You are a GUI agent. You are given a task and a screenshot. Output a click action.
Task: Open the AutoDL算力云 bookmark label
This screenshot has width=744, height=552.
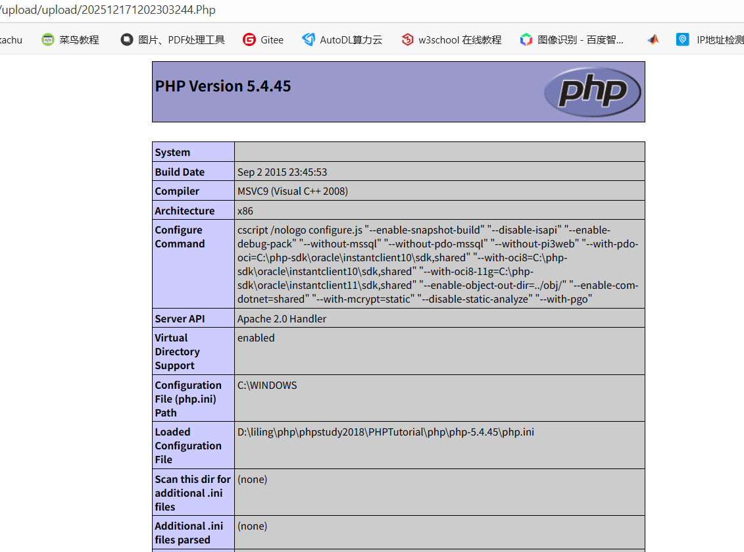pos(351,40)
